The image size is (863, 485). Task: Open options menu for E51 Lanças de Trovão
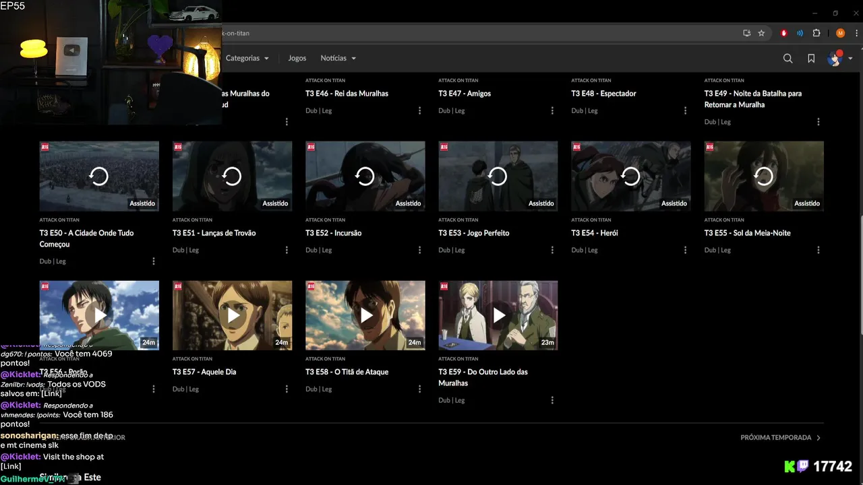(x=287, y=250)
